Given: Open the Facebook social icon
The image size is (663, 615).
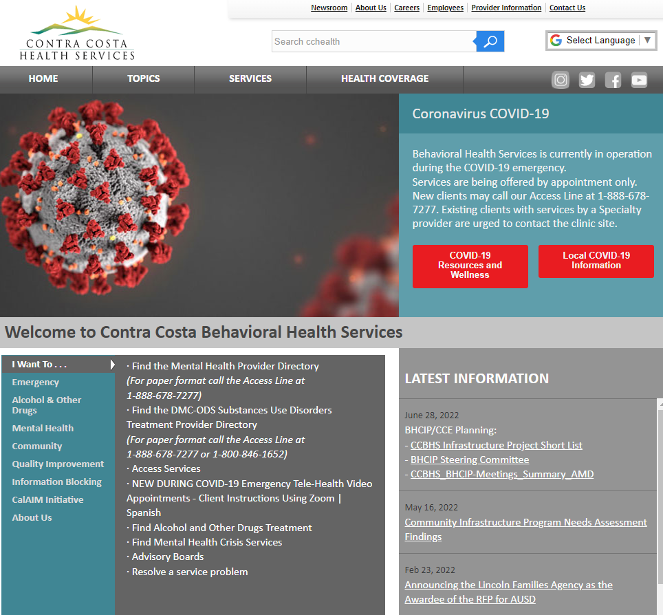Looking at the screenshot, I should (613, 80).
